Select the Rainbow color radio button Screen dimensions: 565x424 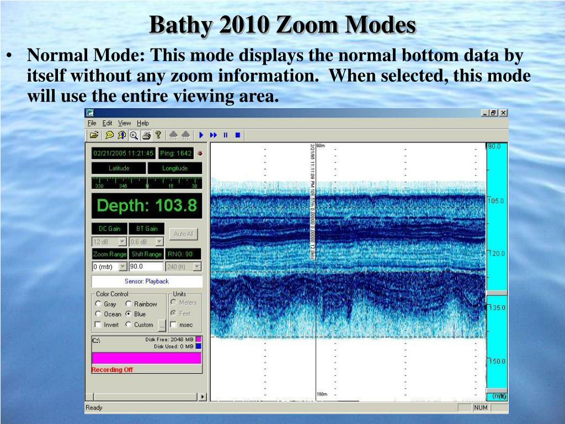(x=128, y=304)
